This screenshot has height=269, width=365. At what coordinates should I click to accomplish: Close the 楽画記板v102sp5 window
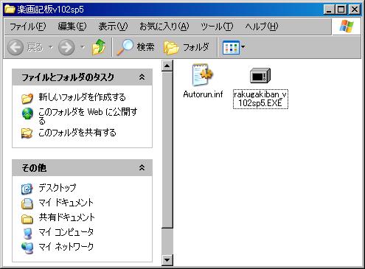(x=355, y=10)
